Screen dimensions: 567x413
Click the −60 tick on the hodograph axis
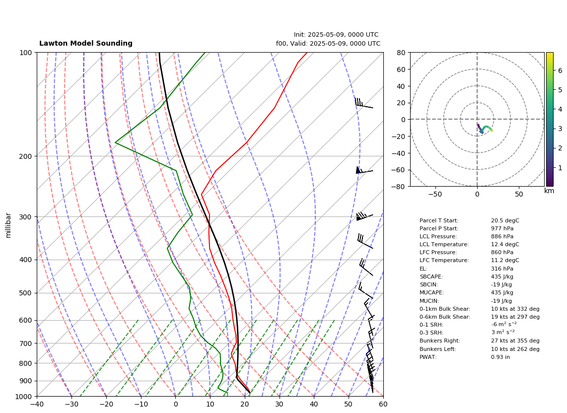tap(399, 170)
